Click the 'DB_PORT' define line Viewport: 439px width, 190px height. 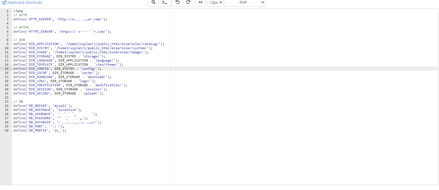point(38,126)
